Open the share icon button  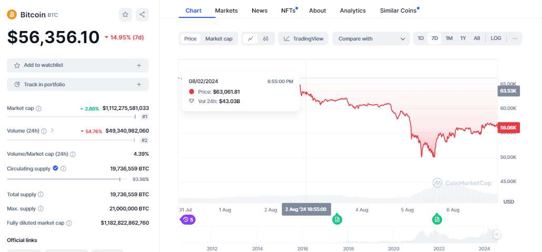142,15
